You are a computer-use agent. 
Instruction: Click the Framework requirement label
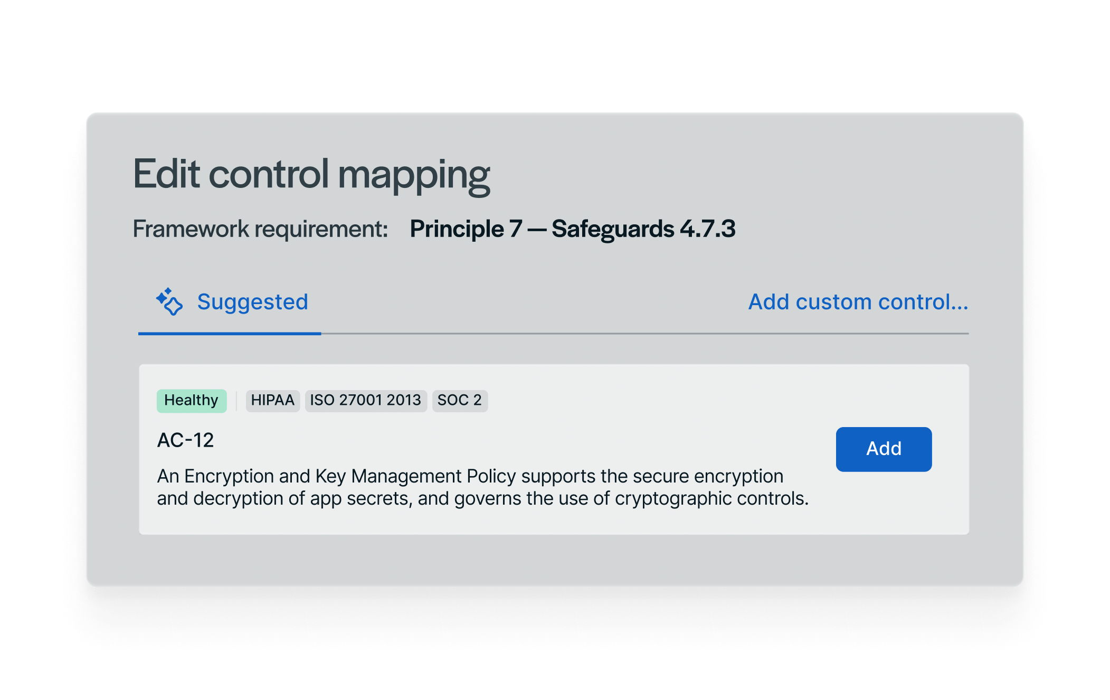(260, 229)
